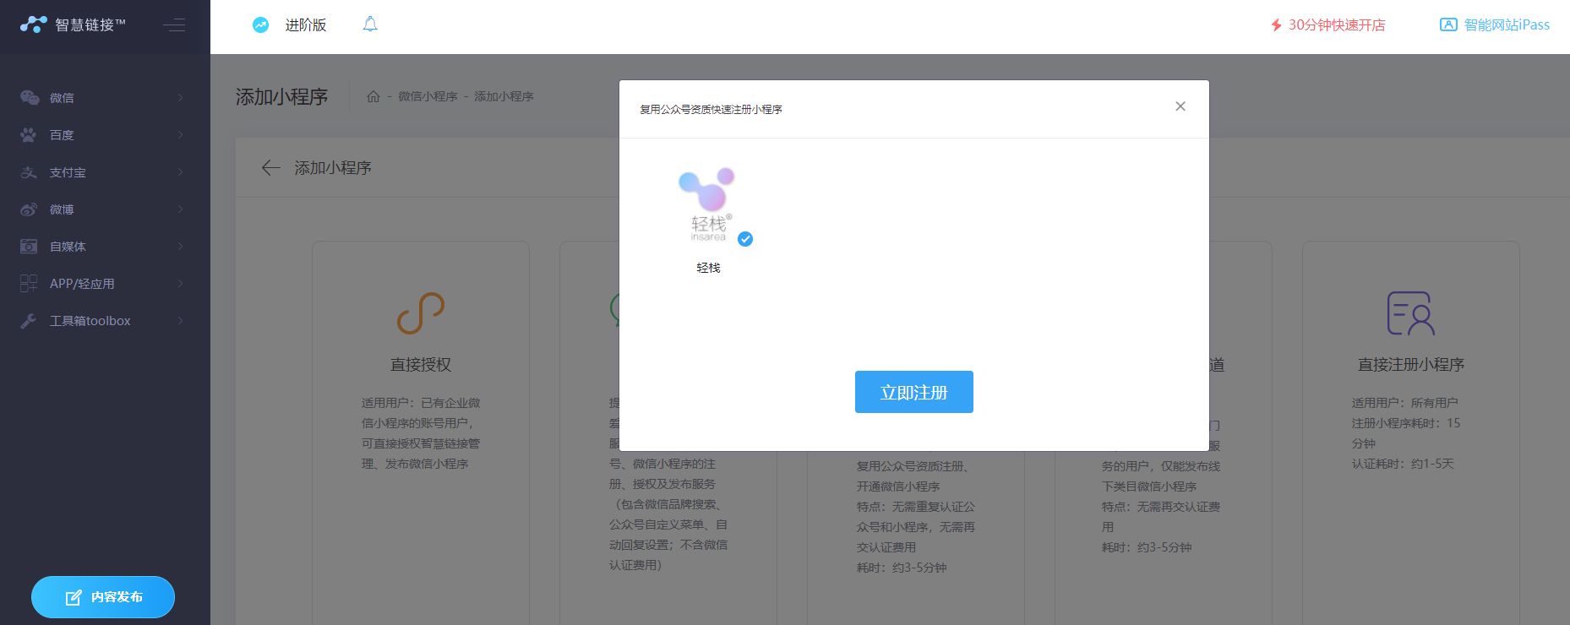Click the 智能网站iPass card icon
Image resolution: width=1570 pixels, height=625 pixels.
[x=1448, y=25]
